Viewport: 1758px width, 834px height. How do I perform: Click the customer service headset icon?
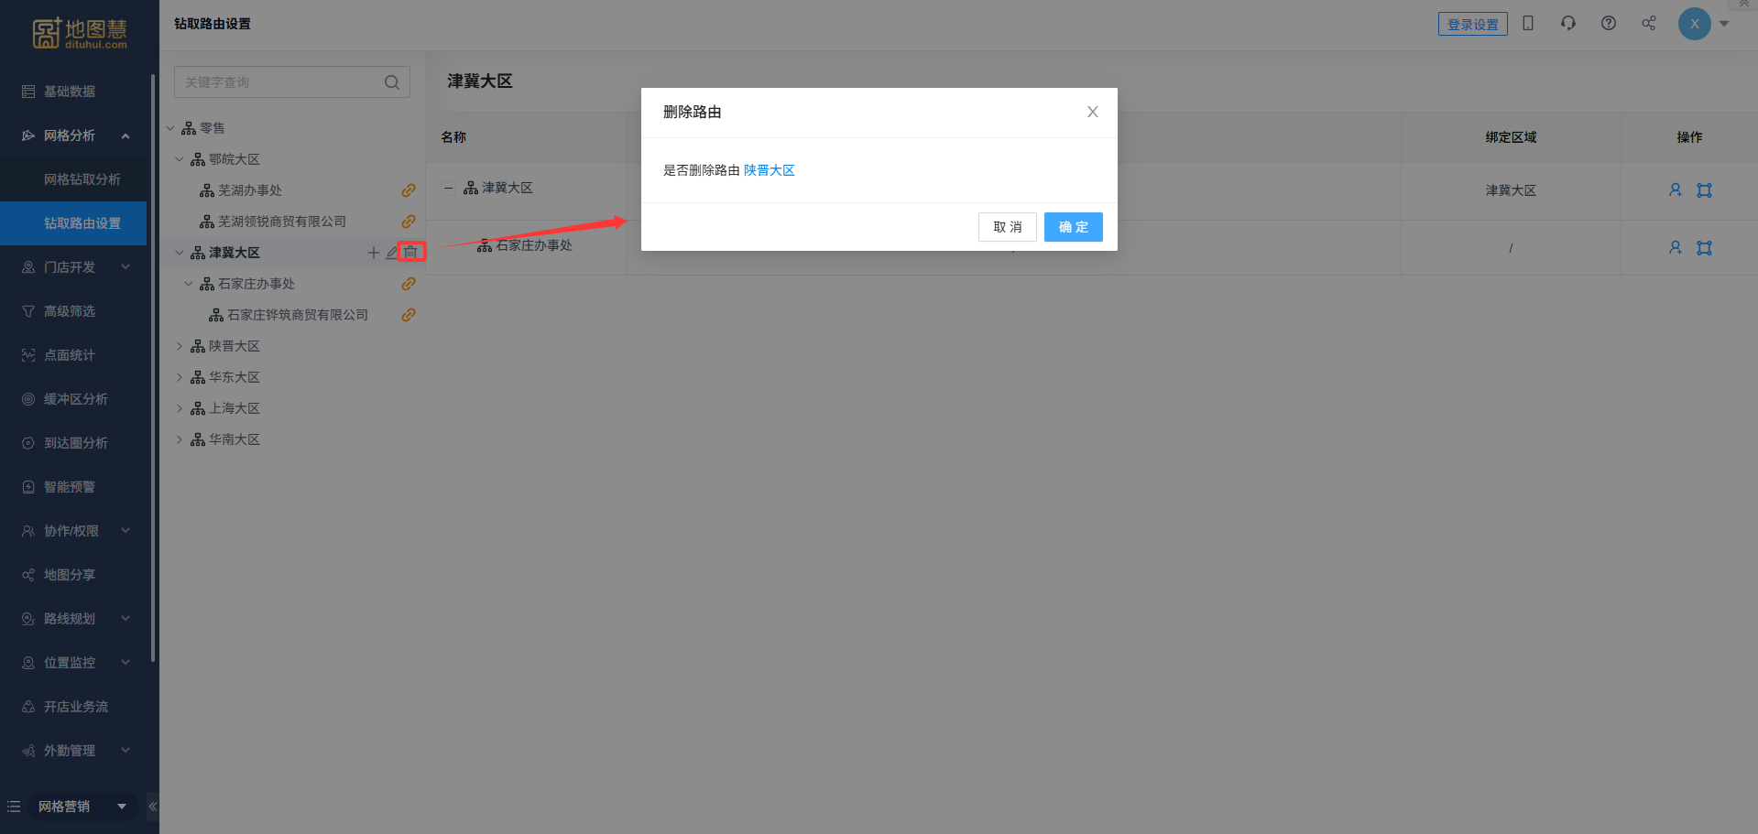coord(1567,24)
